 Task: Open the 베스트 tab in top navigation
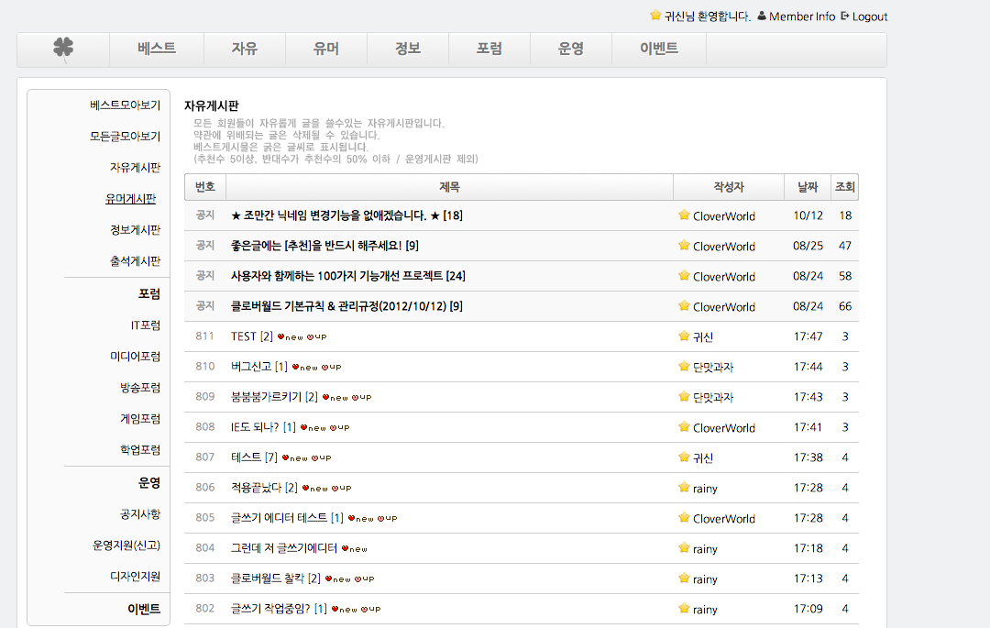click(x=157, y=50)
